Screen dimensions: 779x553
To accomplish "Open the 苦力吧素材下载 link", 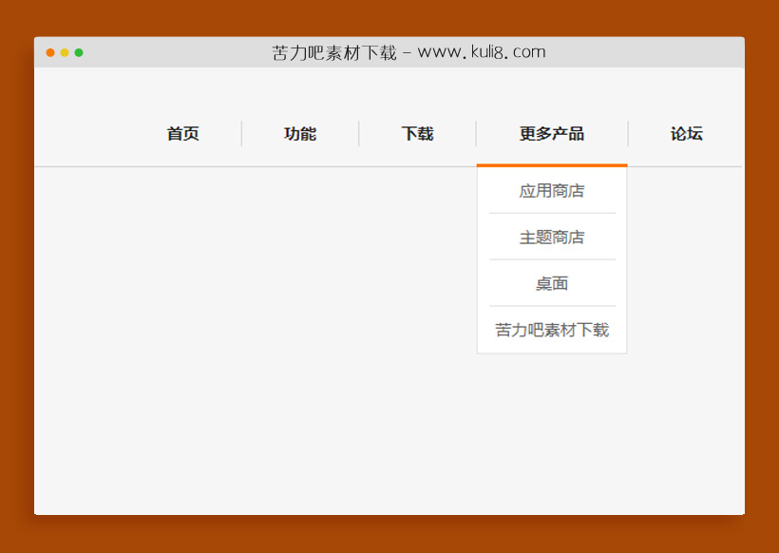I will [552, 330].
